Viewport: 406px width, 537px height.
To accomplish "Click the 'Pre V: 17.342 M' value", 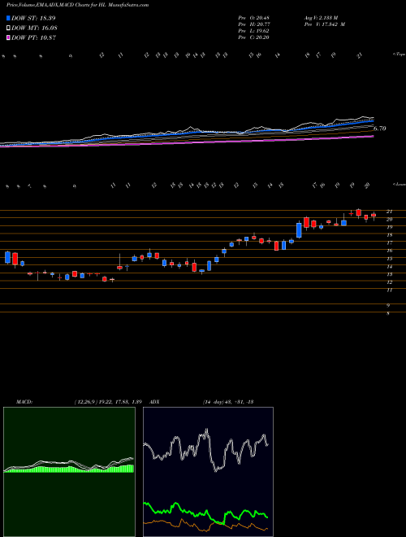I will pos(324,24).
